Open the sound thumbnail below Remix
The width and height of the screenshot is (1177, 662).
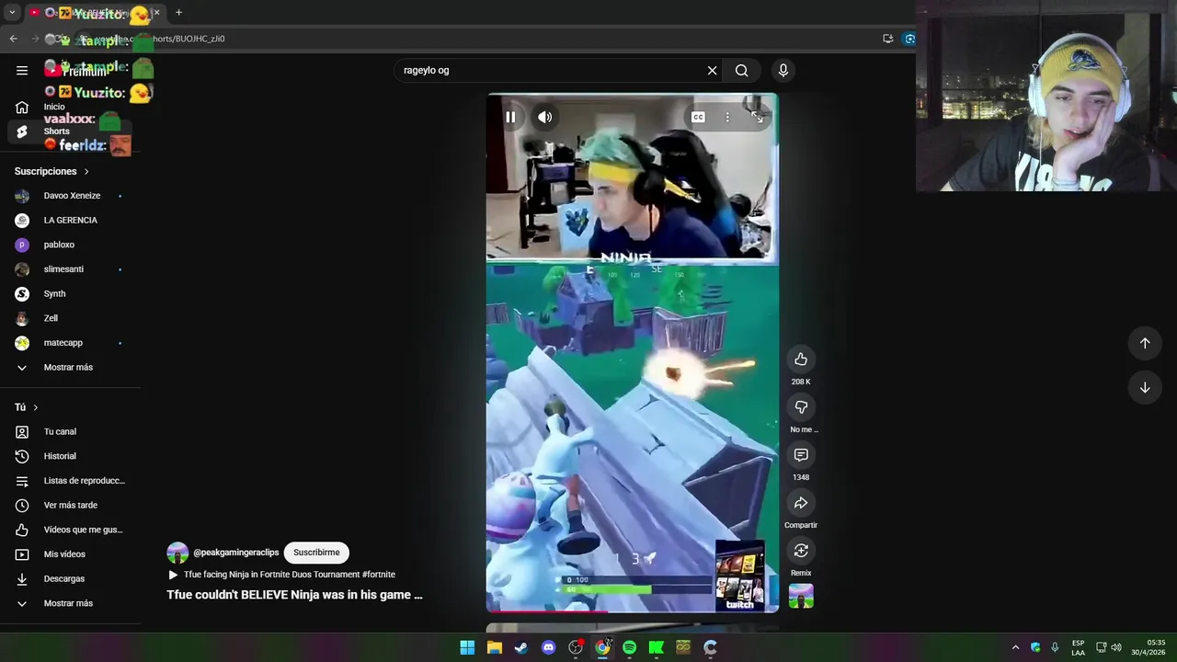(x=801, y=596)
